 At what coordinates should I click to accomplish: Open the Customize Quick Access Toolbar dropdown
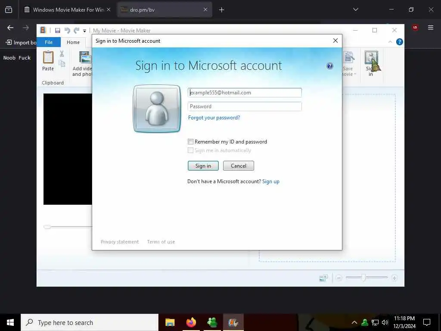[84, 31]
